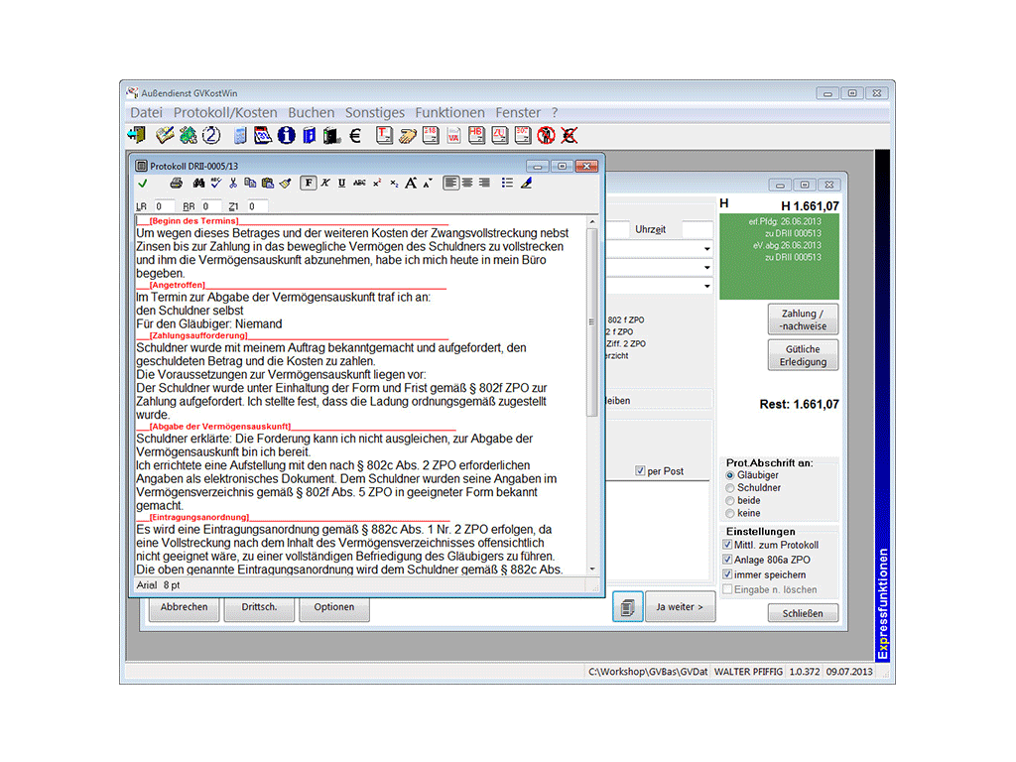Screen dimensions: 1016x762
Task: Click the underline formatting icon
Action: pos(341,184)
